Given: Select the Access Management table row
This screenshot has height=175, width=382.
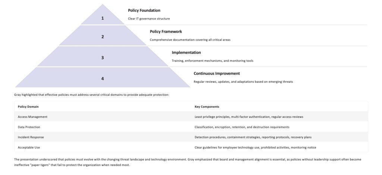Looking at the screenshot, I should (x=32, y=117).
